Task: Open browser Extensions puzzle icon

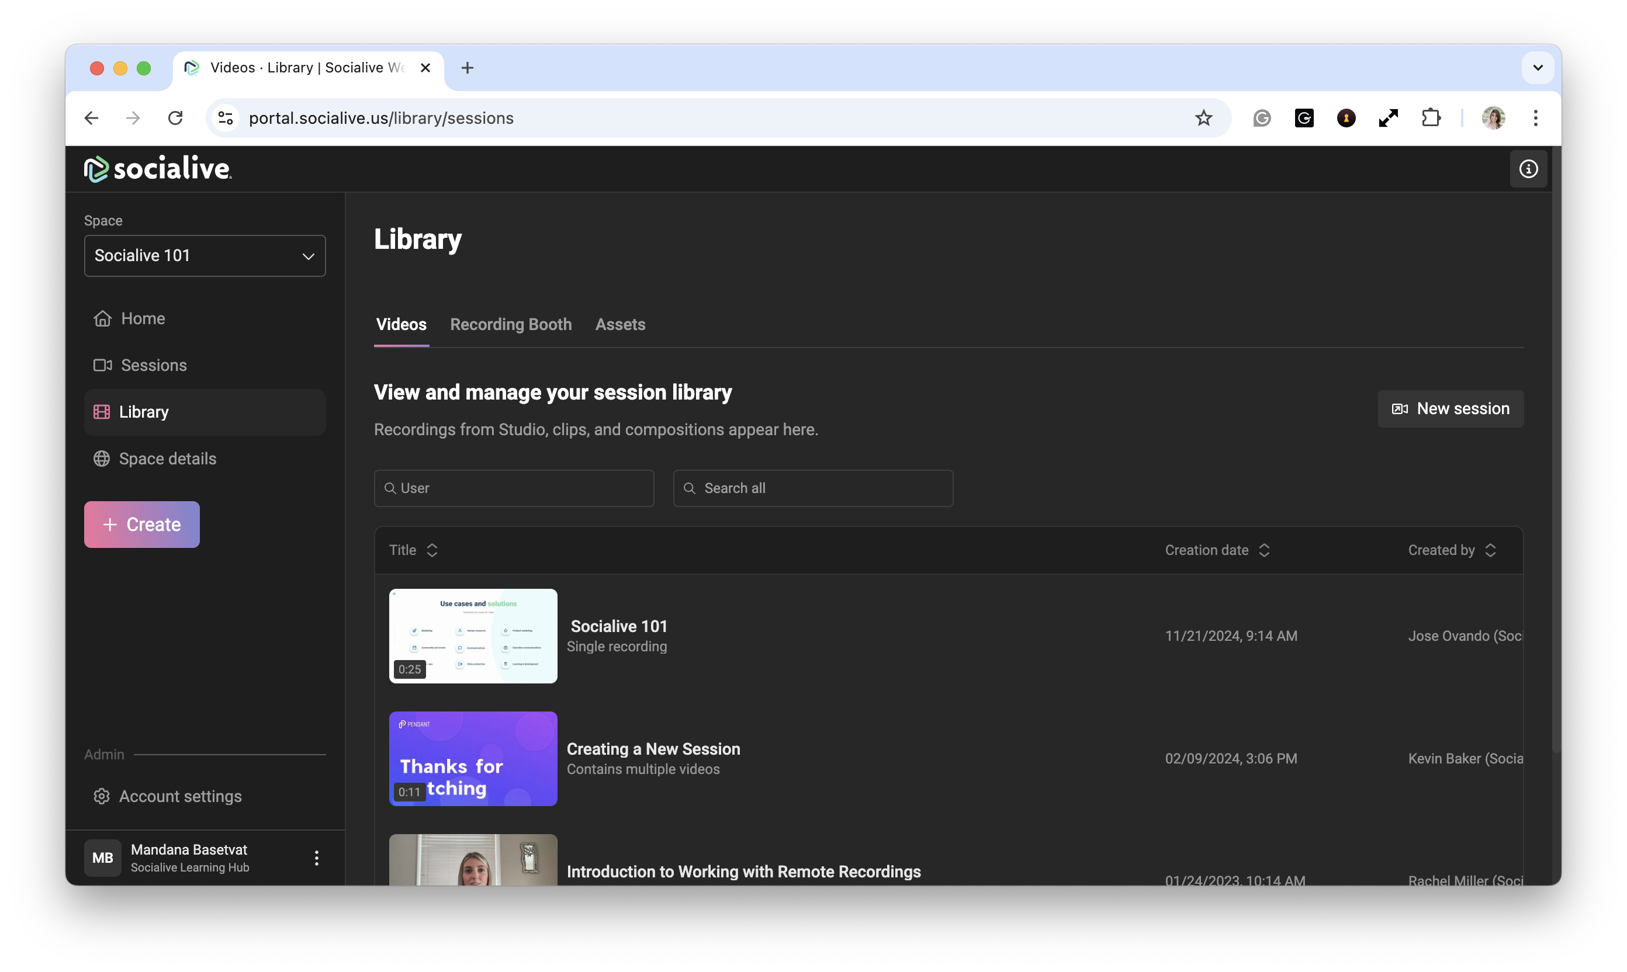Action: pos(1431,118)
